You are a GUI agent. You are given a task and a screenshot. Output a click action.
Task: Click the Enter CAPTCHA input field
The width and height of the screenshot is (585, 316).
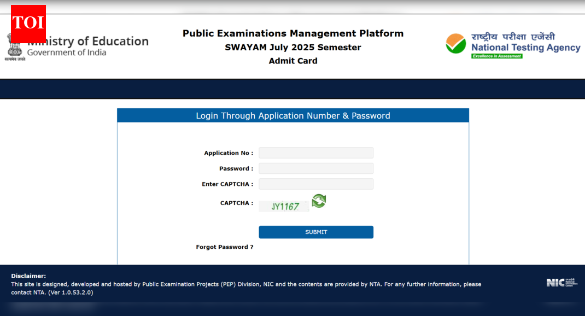coord(316,184)
